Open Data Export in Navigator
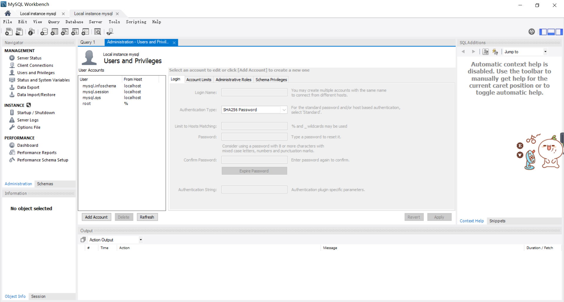Viewport: 564px width, 302px height. [28, 87]
